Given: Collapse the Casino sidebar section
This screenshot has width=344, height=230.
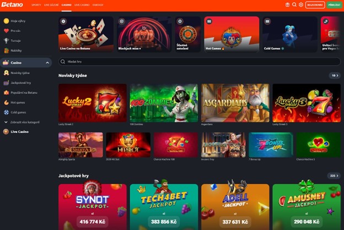Looking at the screenshot, I should tap(47, 63).
